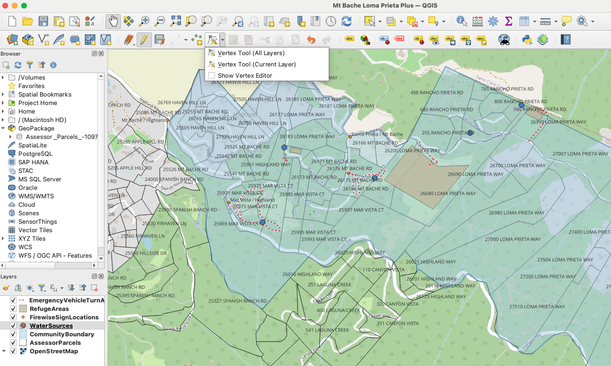Open the measure tool dropdown arrow
Screen dimensions: 611x366
(556, 21)
